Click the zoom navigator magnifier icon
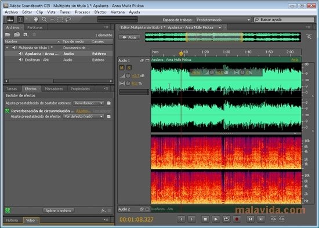Image resolution: width=319 pixels, height=228 pixels. (309, 37)
